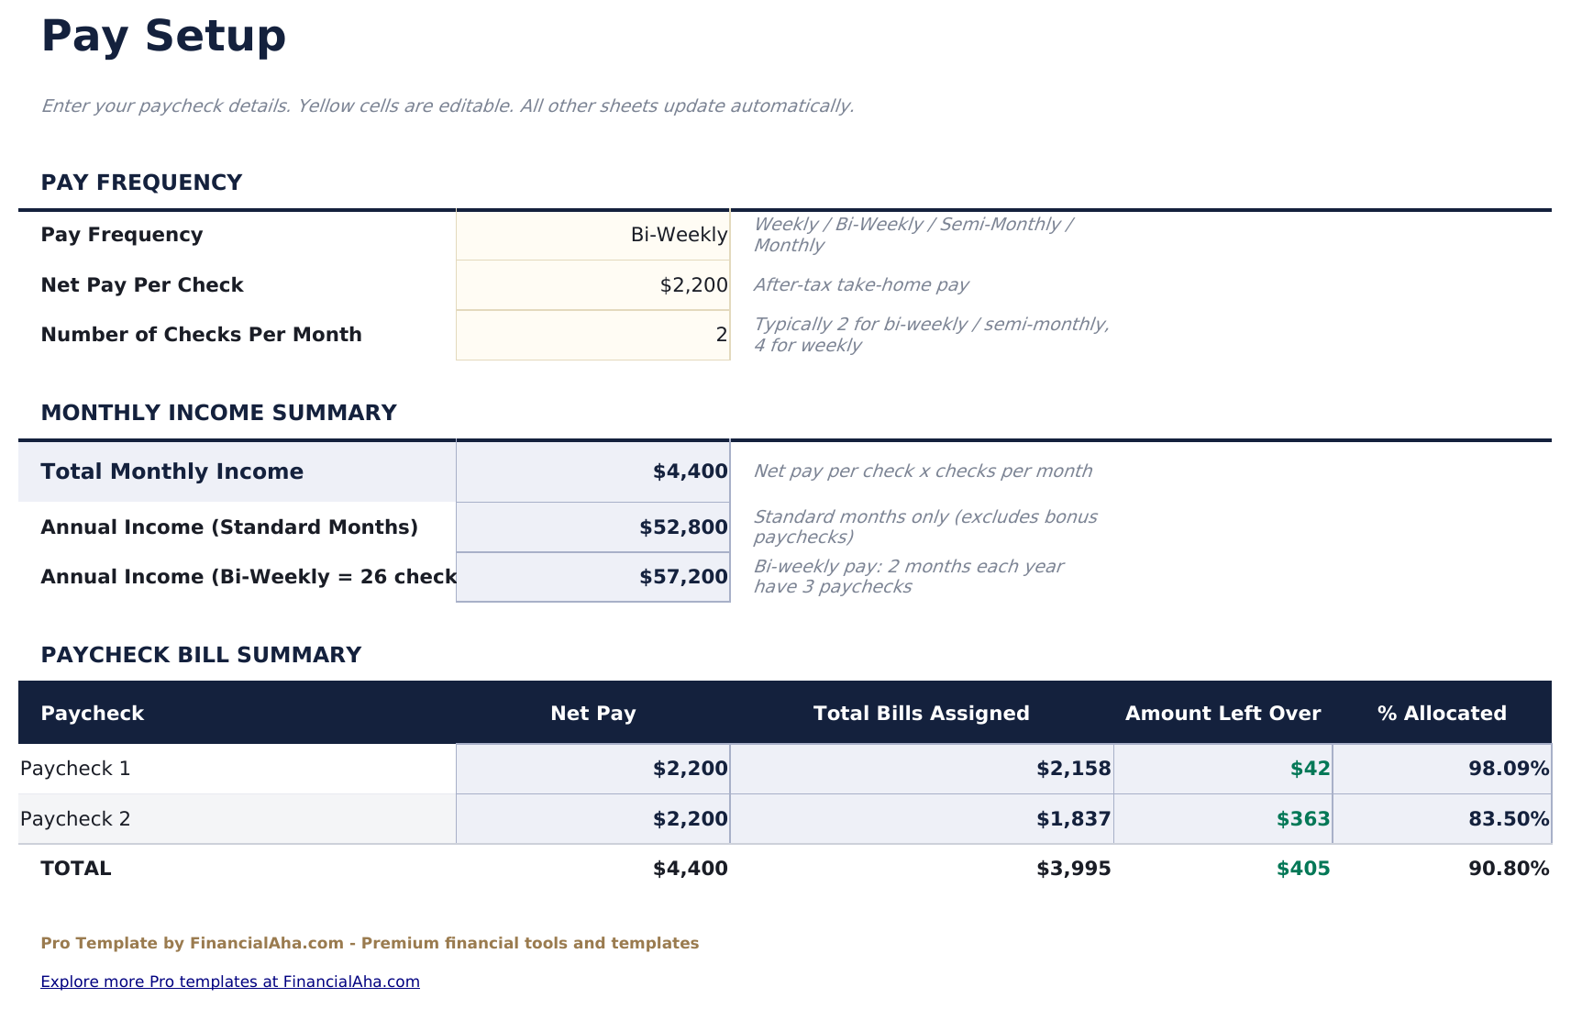This screenshot has height=1009, width=1571.
Task: Click the PAYCHECK BILL SUMMARY heading
Action: (x=202, y=654)
